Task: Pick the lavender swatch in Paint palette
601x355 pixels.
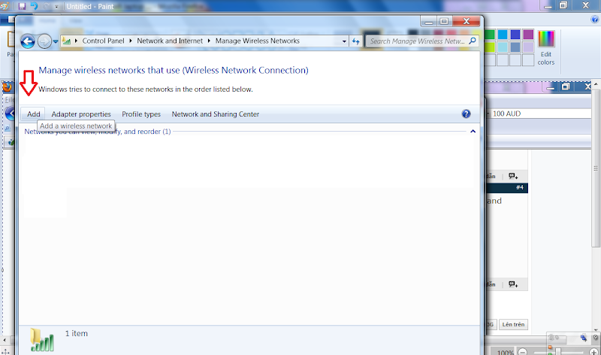Action: (528, 47)
